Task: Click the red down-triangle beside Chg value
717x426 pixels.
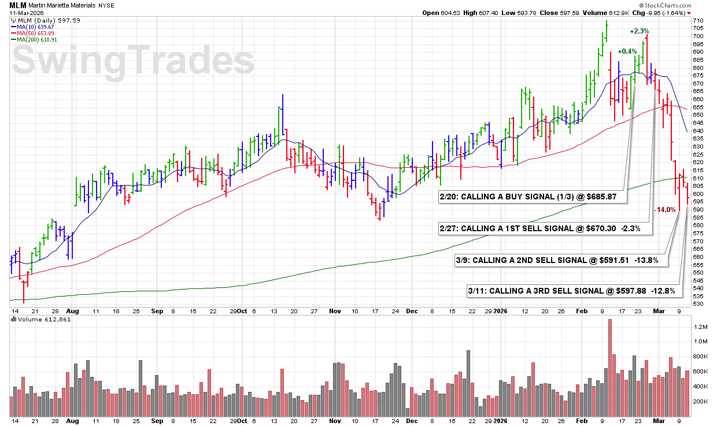Action: (689, 13)
